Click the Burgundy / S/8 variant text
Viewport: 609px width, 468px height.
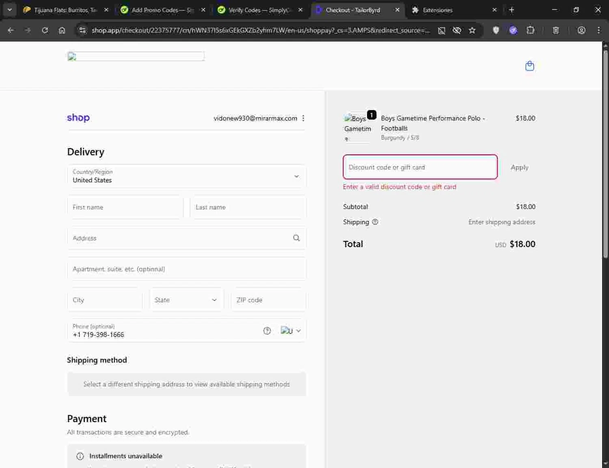pyautogui.click(x=400, y=138)
